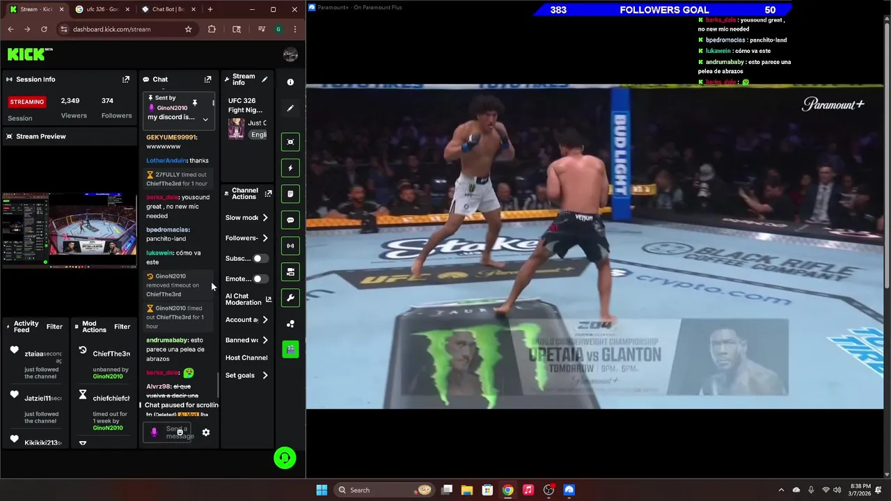Open the Windows Start menu
Viewport: 891px width, 501px height.
322,490
